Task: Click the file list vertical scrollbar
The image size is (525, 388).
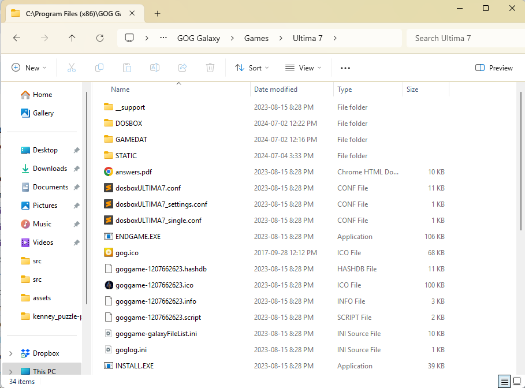Action: [521, 161]
